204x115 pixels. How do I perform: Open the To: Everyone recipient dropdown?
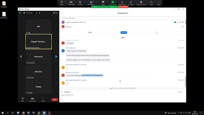coord(67,92)
